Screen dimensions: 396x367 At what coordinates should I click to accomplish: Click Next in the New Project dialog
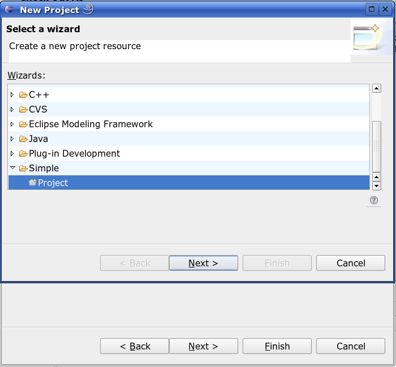click(x=203, y=263)
